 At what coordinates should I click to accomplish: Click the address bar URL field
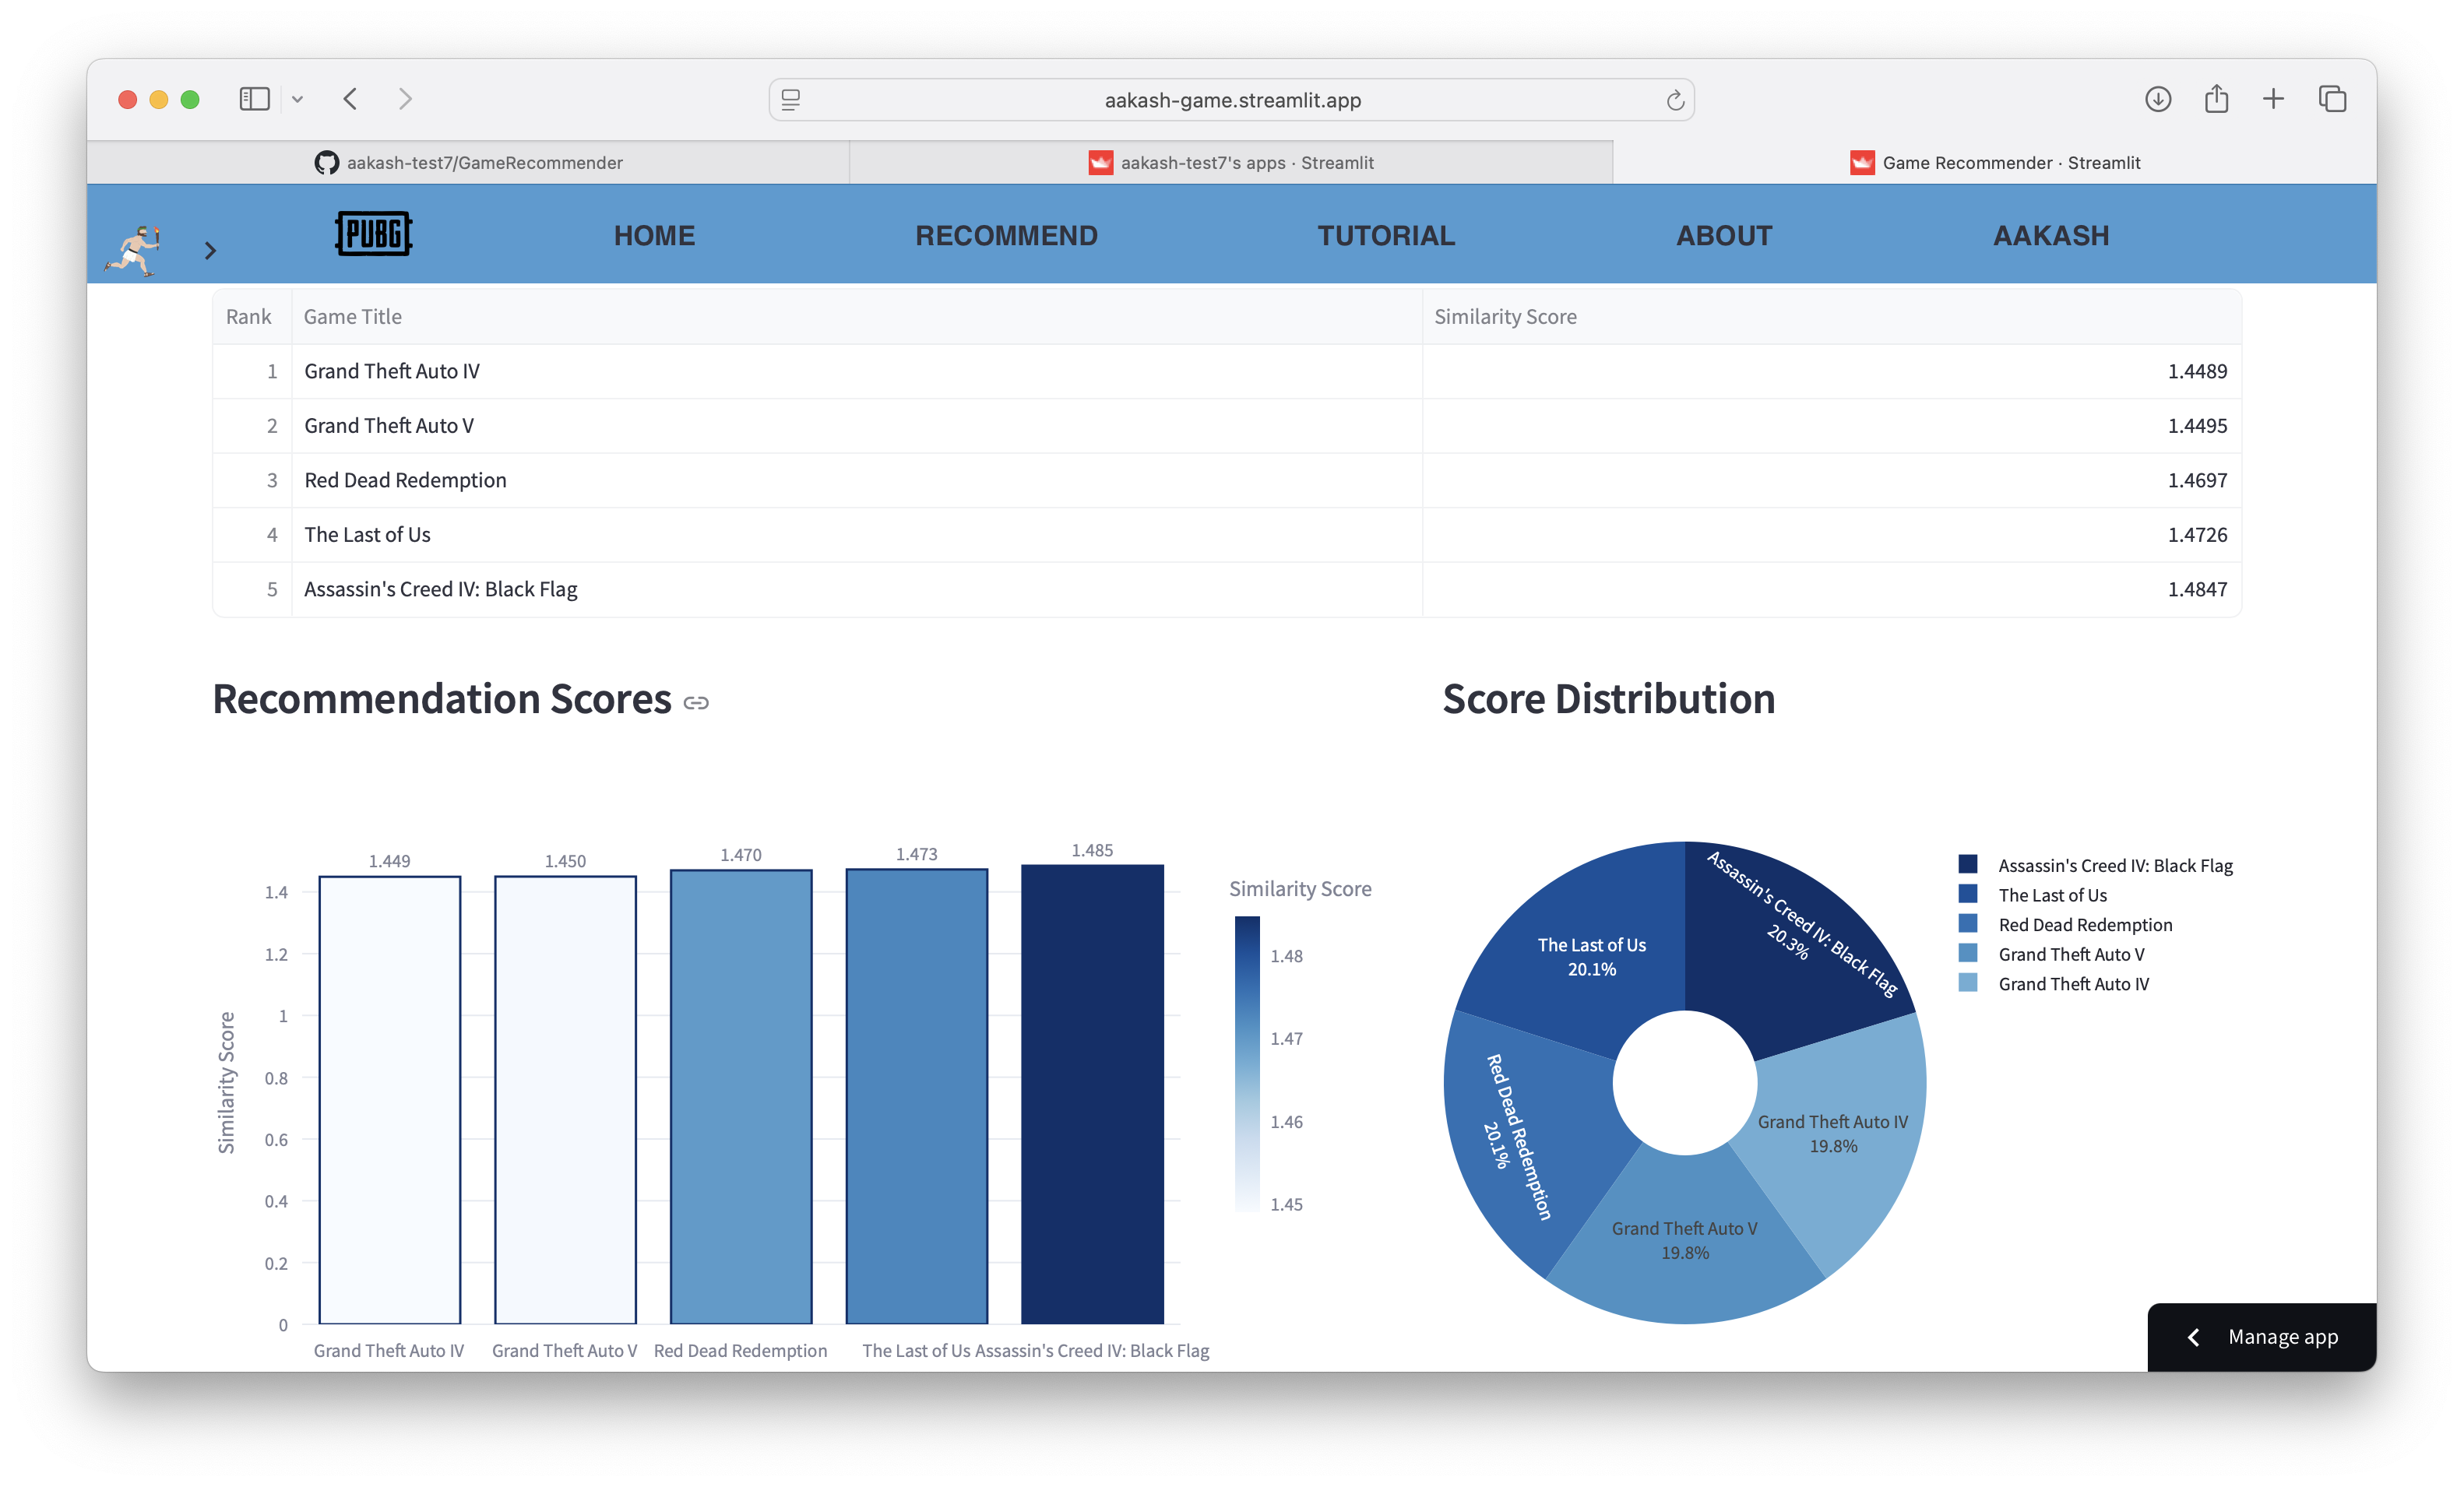(1232, 100)
